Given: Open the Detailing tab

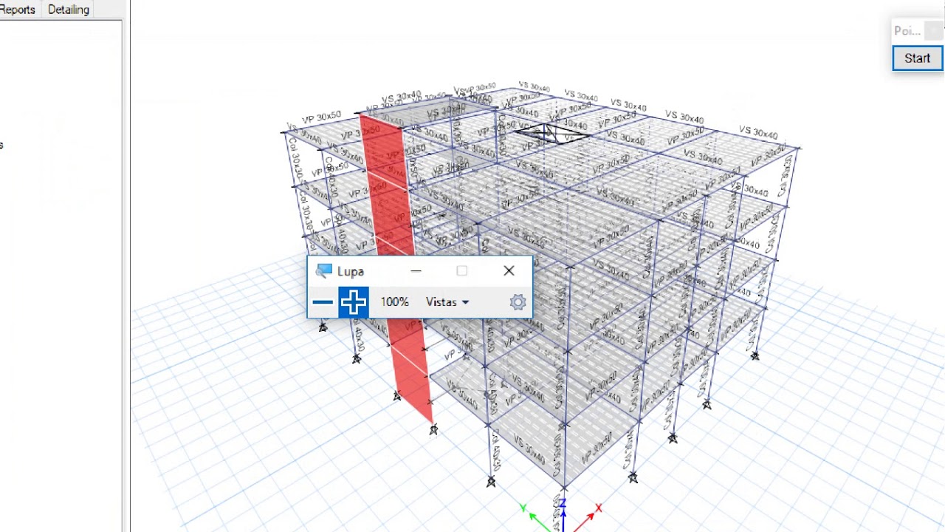Looking at the screenshot, I should pyautogui.click(x=69, y=10).
